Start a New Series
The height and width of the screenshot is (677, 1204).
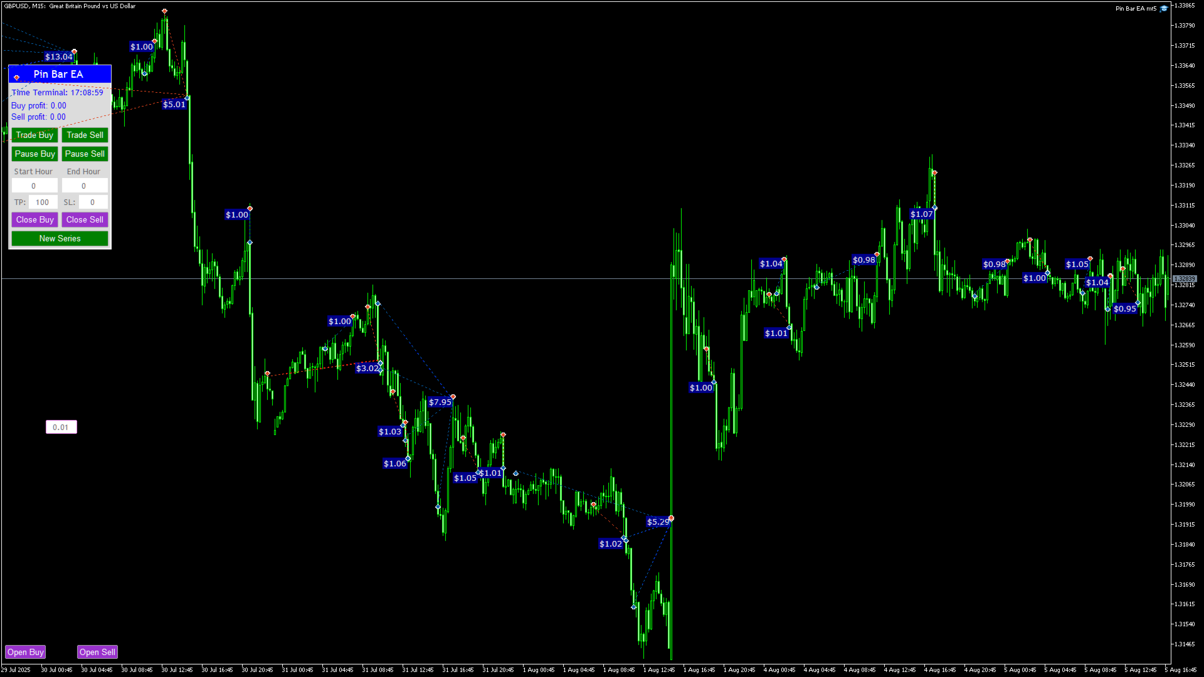click(x=60, y=238)
